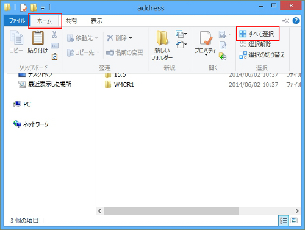Create a new folder with 新しいフォルダー
The image size is (305, 230).
[x=162, y=46]
